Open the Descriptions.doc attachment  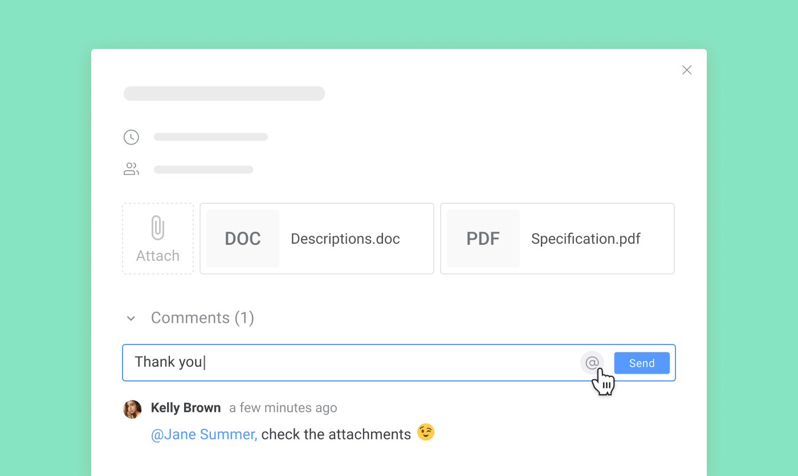345,239
